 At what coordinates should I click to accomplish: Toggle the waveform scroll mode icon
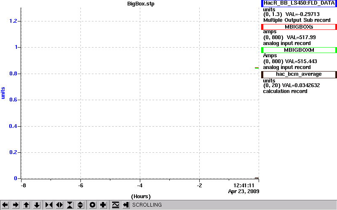click(x=115, y=205)
